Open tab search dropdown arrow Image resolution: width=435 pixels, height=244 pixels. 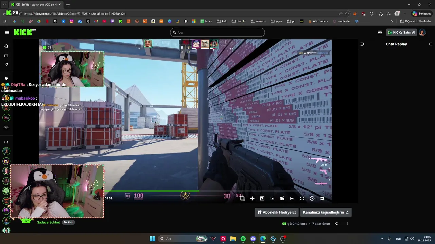(x=4, y=4)
